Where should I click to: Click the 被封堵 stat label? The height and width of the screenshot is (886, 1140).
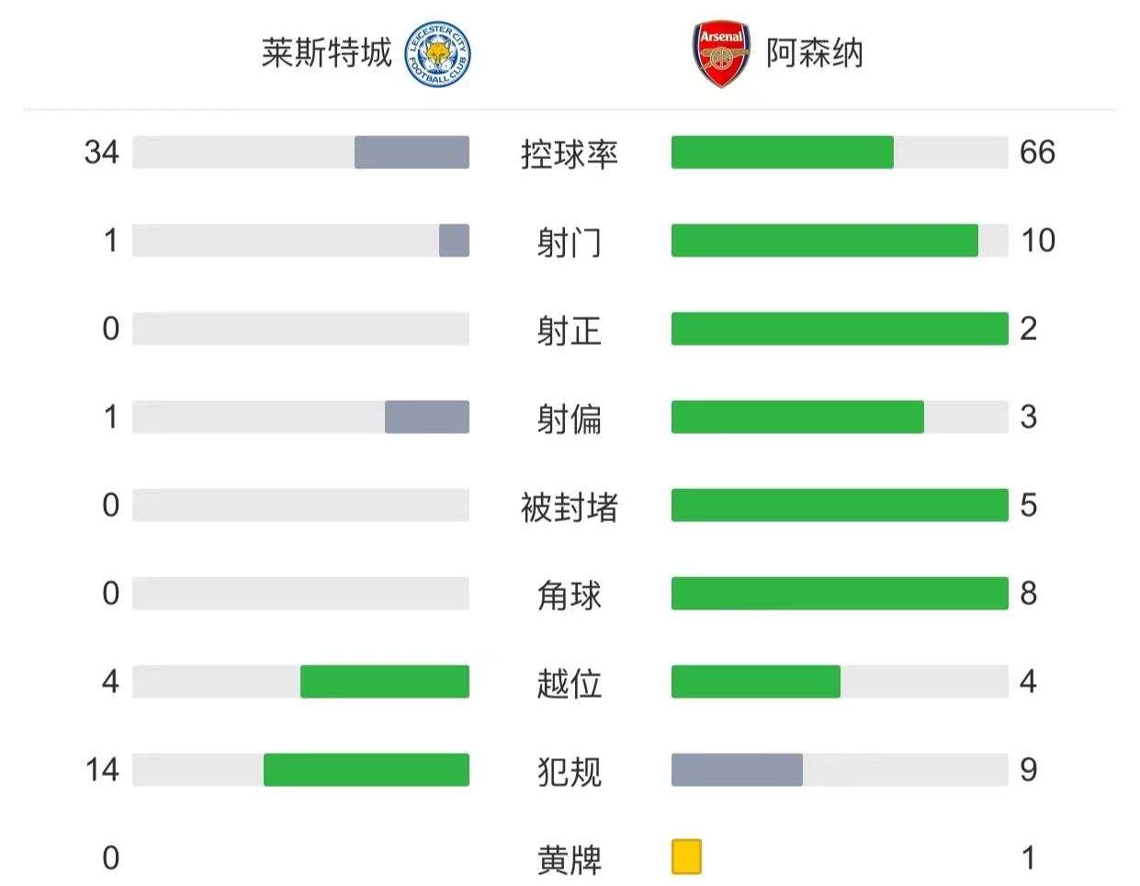click(570, 506)
